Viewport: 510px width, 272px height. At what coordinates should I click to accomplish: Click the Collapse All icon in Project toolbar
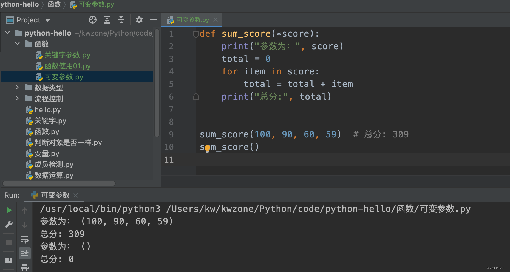coord(121,20)
